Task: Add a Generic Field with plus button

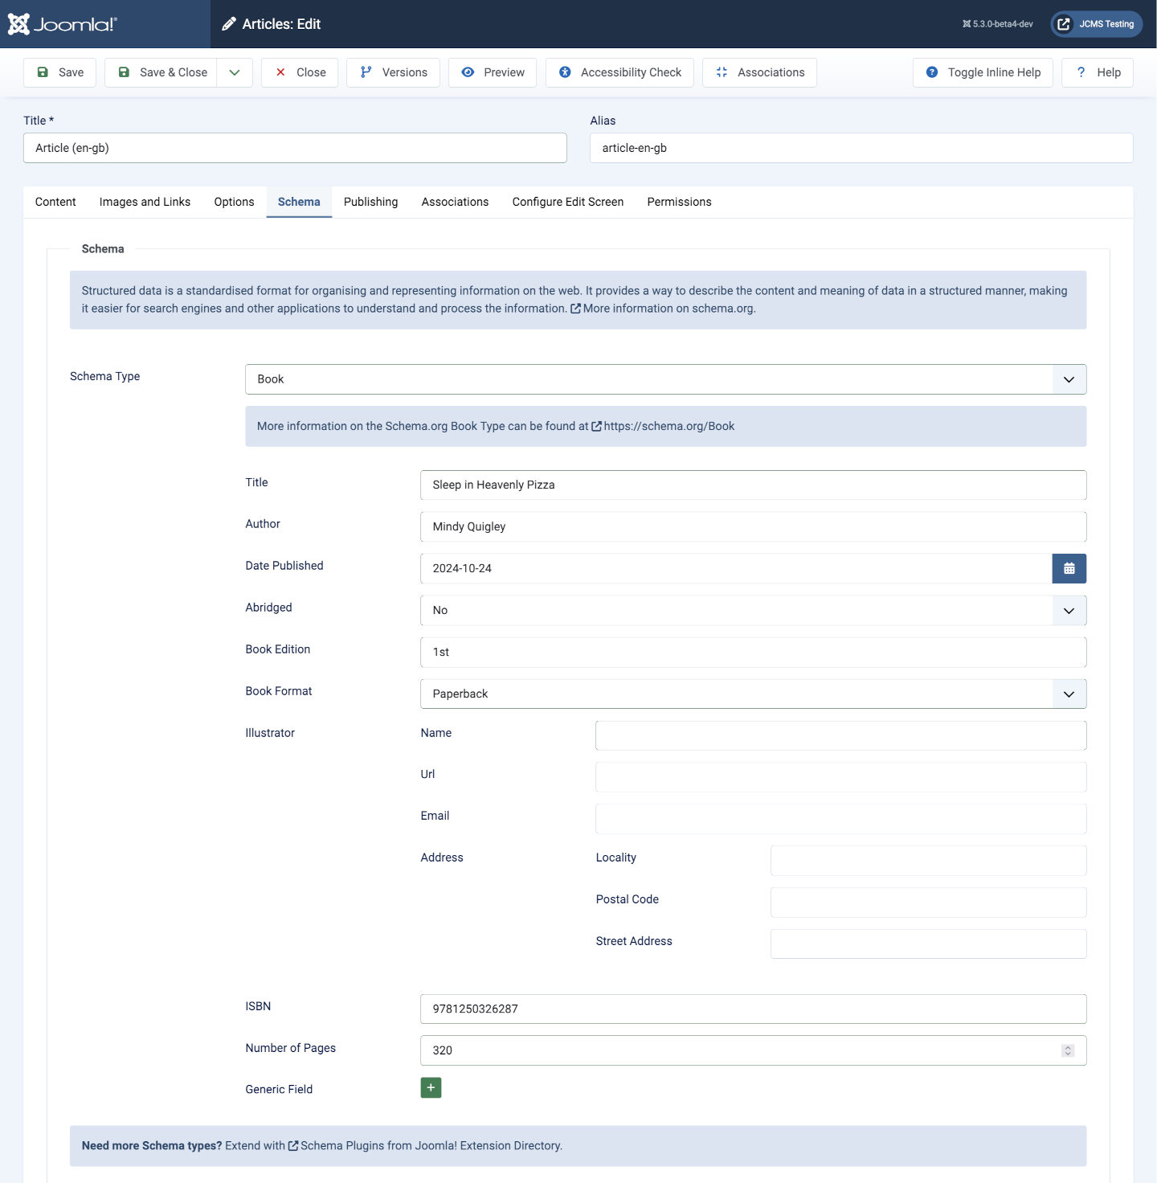Action: [x=431, y=1088]
